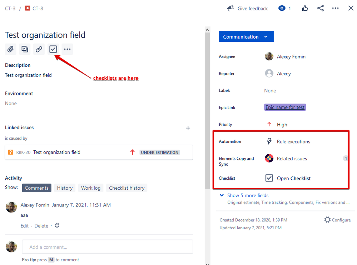
Task: Click the Add a comment field
Action: point(107,246)
